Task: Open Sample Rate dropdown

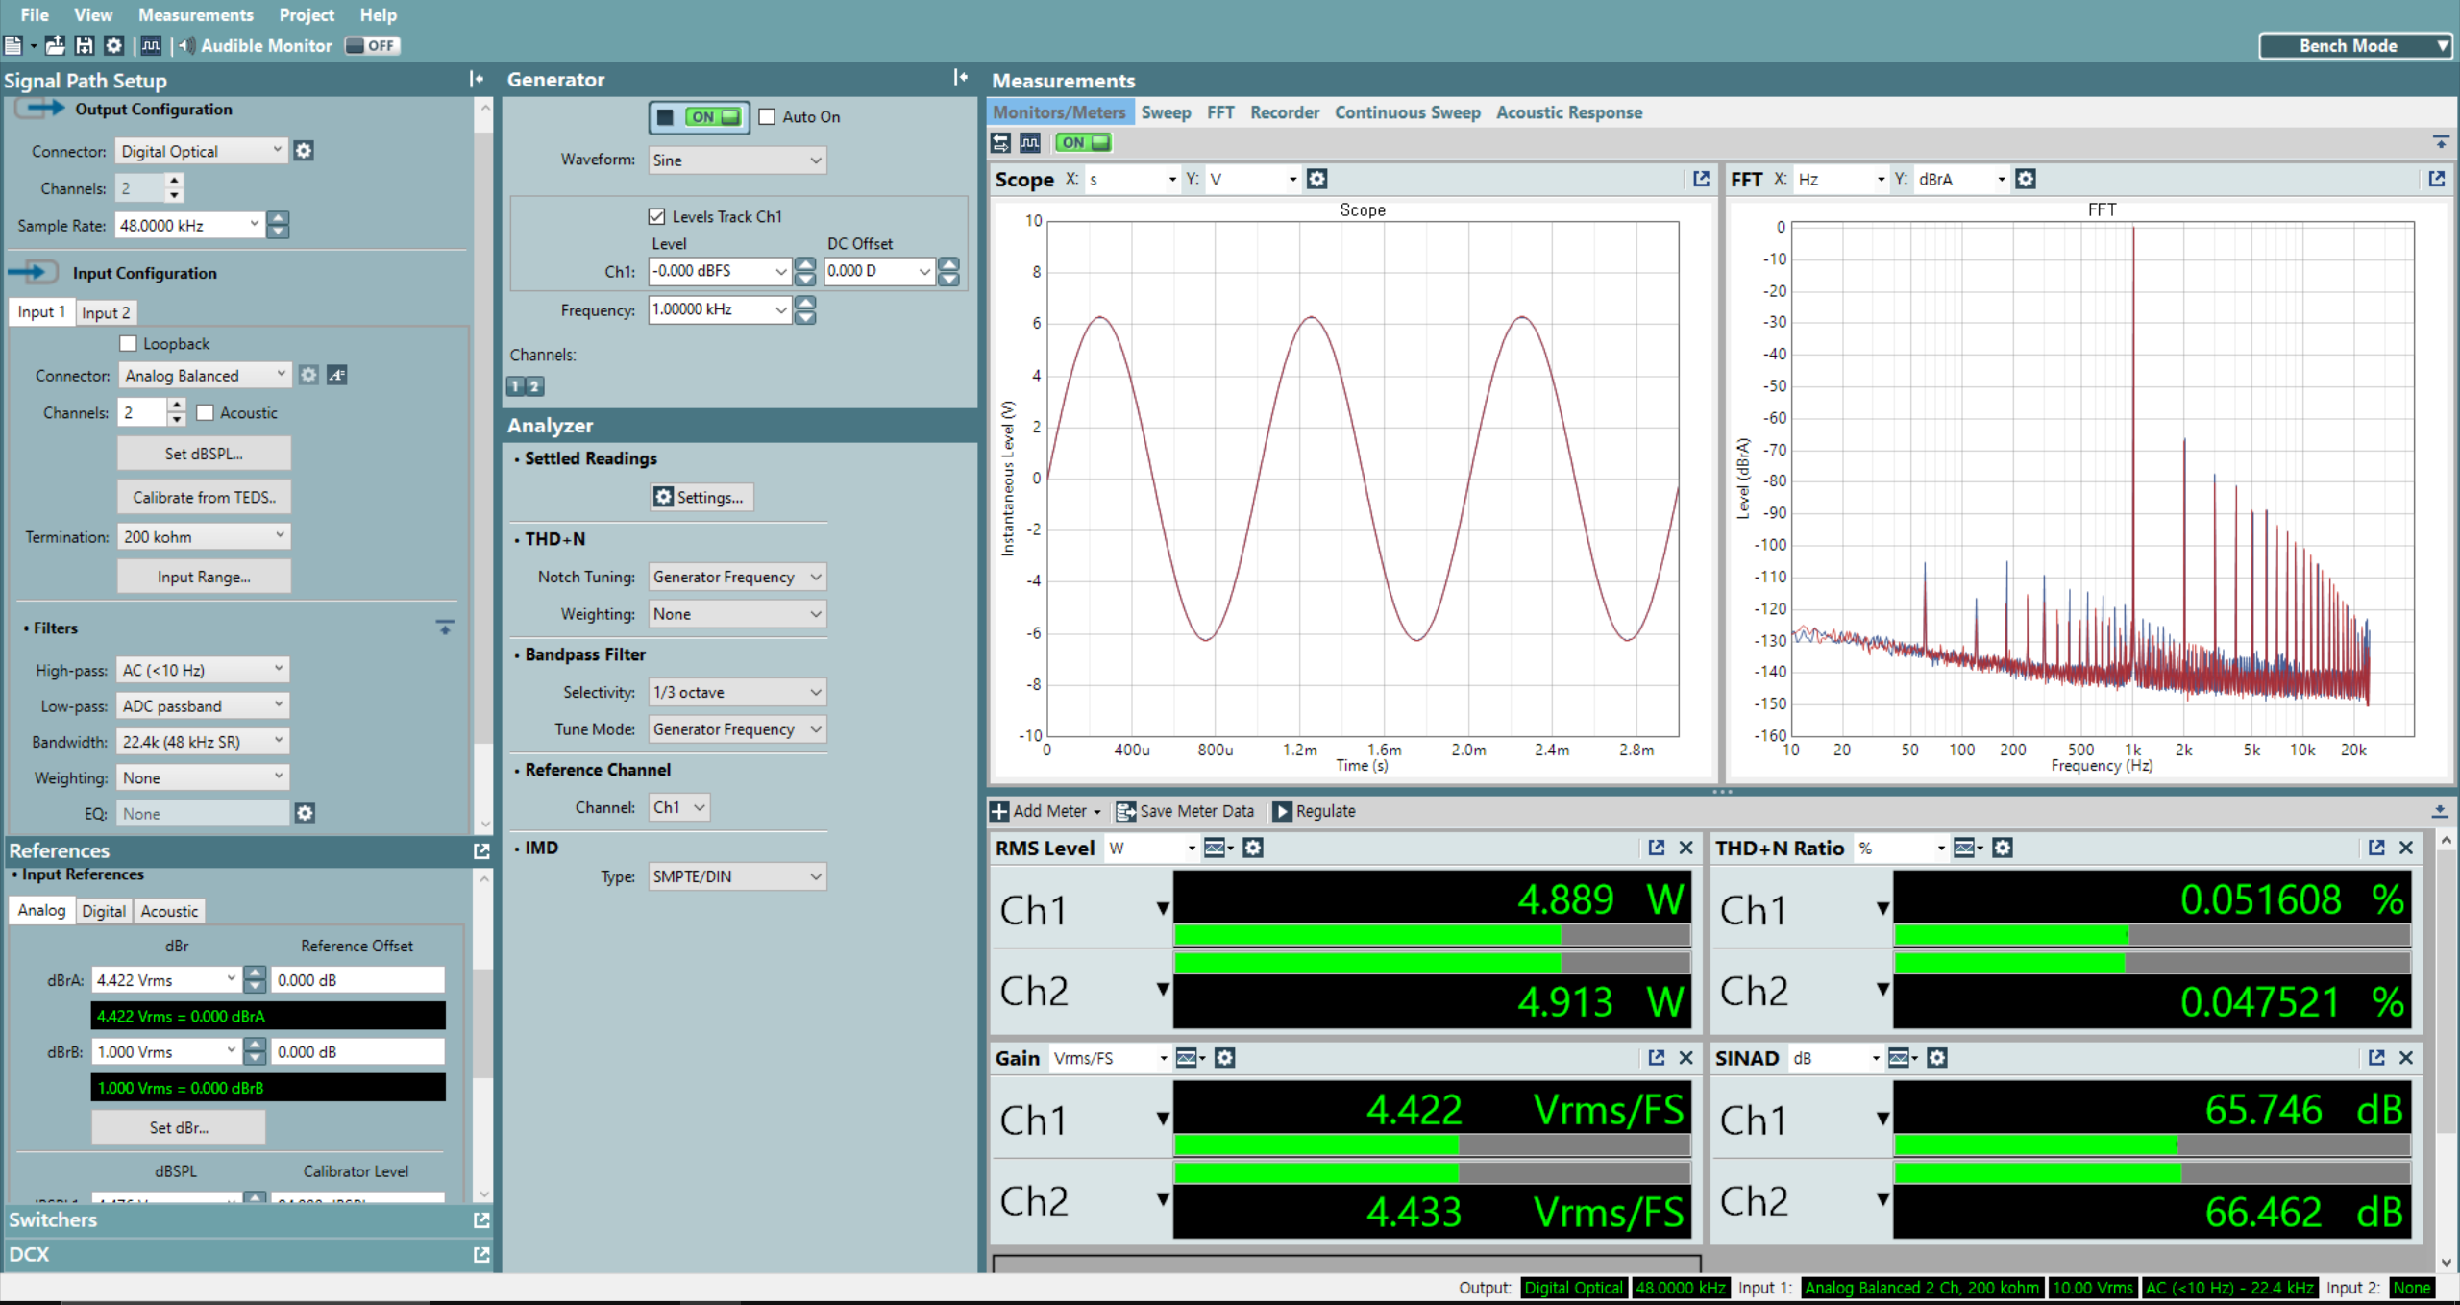Action: click(188, 226)
